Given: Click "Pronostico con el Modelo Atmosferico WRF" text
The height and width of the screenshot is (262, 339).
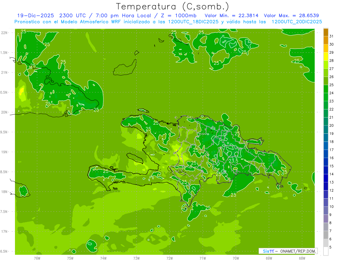Looking at the screenshot, I should point(68,22).
